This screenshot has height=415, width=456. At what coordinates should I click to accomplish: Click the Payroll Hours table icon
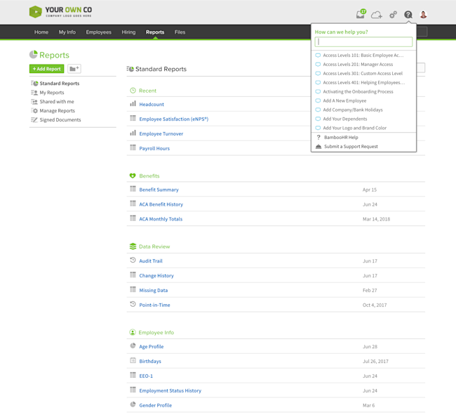click(133, 147)
